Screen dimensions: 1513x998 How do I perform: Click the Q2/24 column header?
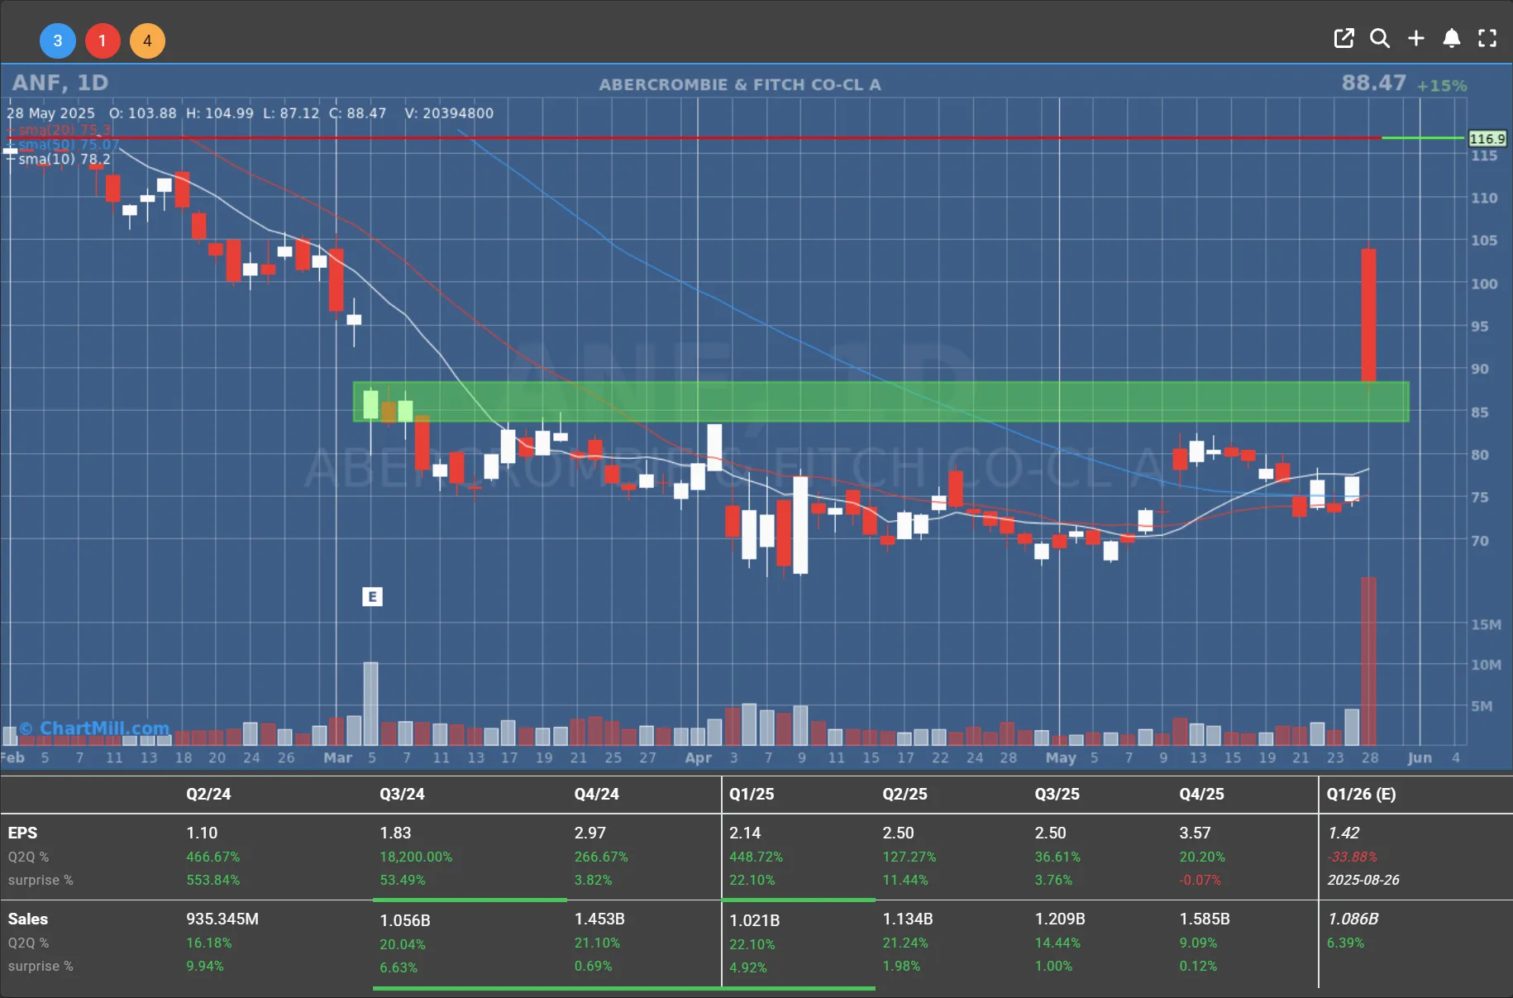(x=208, y=794)
